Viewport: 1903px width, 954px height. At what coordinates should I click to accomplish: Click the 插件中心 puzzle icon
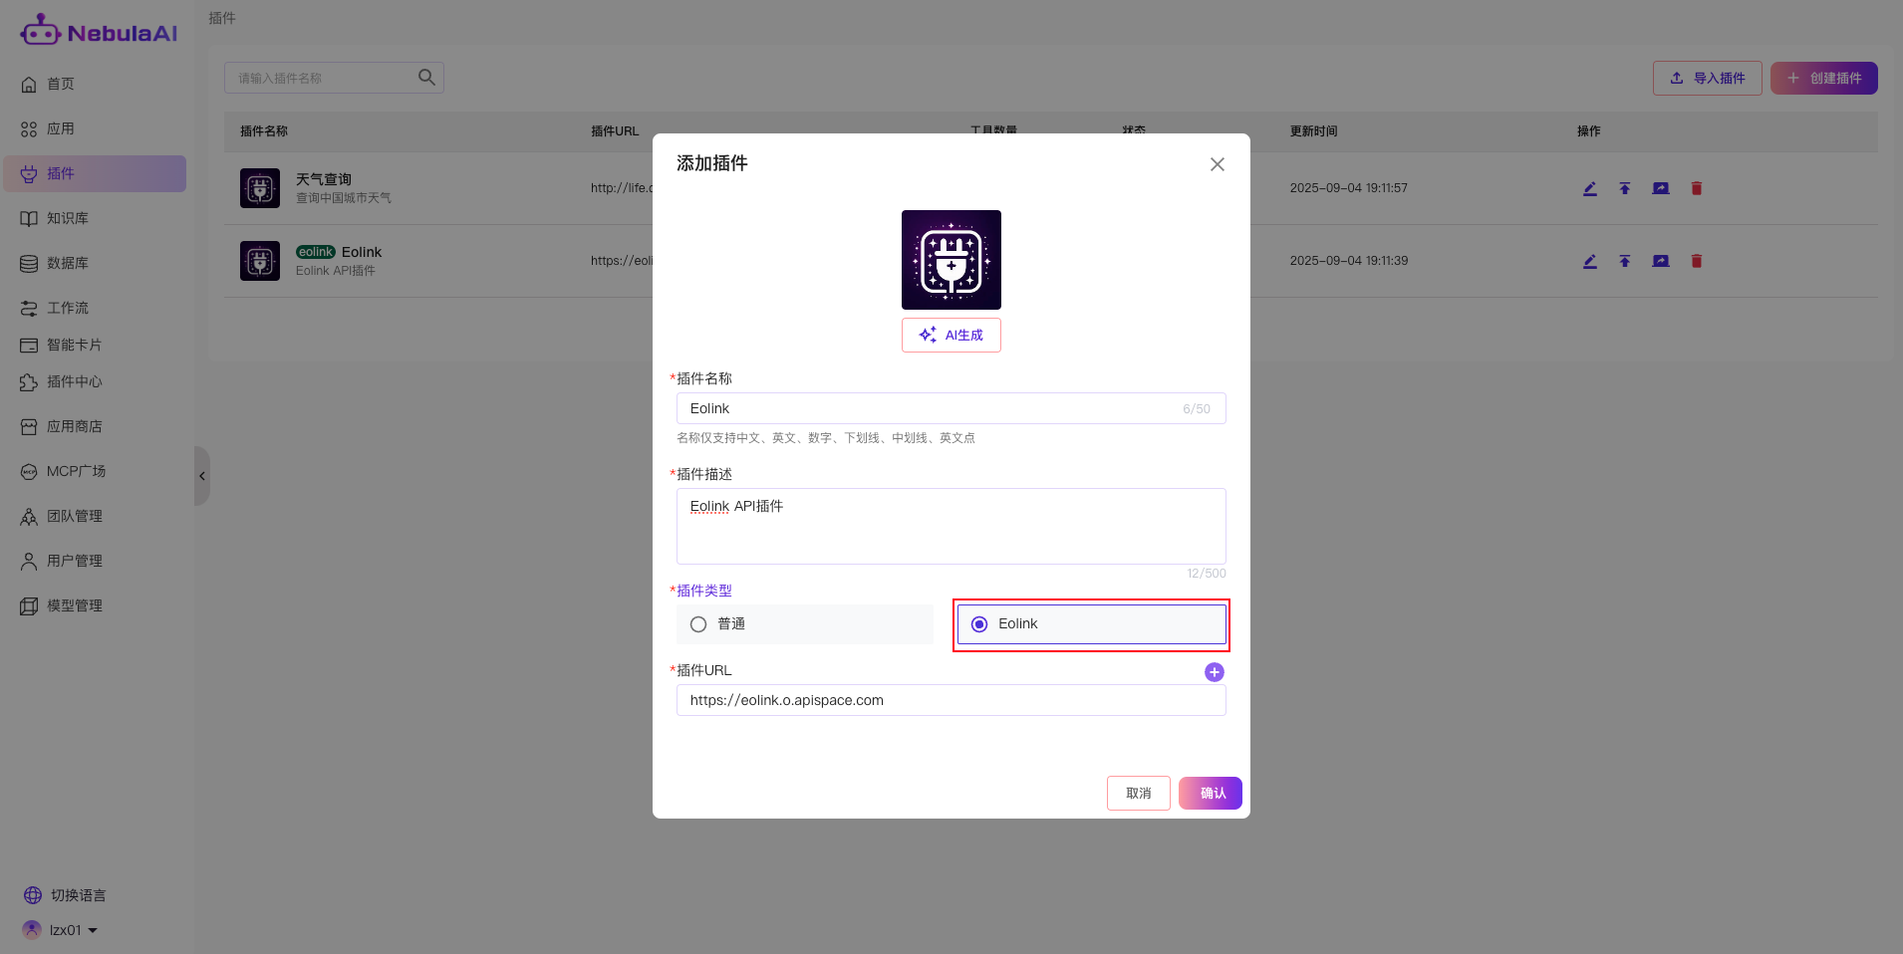click(29, 381)
